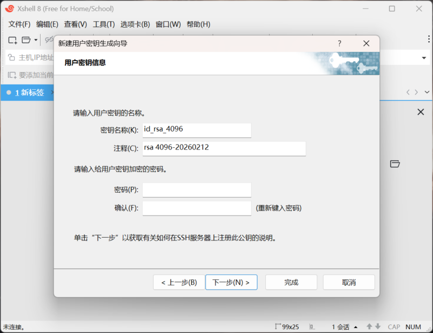Click the more options dots at top right
Image resolution: width=433 pixels, height=333 pixels.
(x=428, y=38)
